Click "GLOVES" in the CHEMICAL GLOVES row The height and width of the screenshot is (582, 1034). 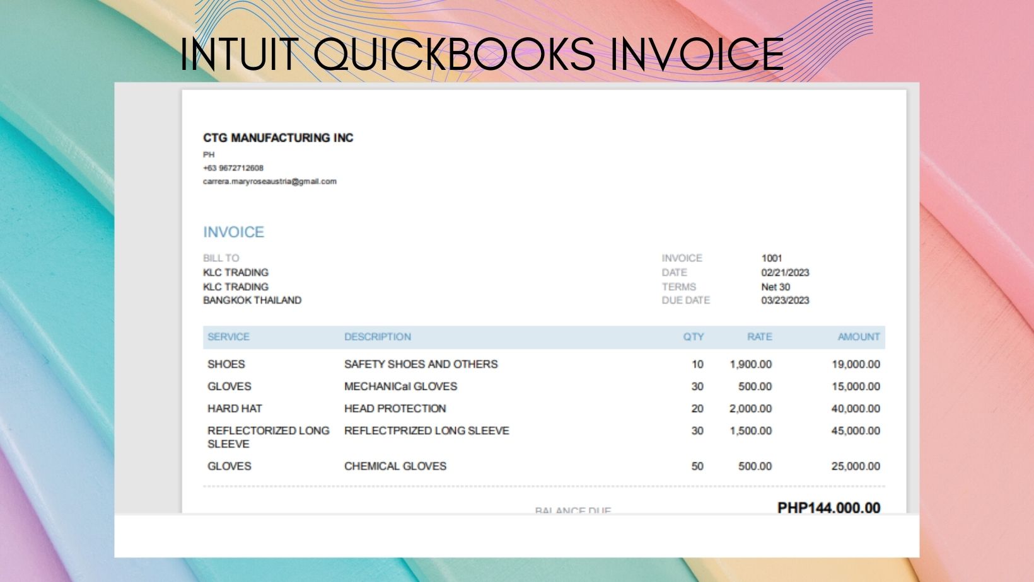tap(229, 466)
